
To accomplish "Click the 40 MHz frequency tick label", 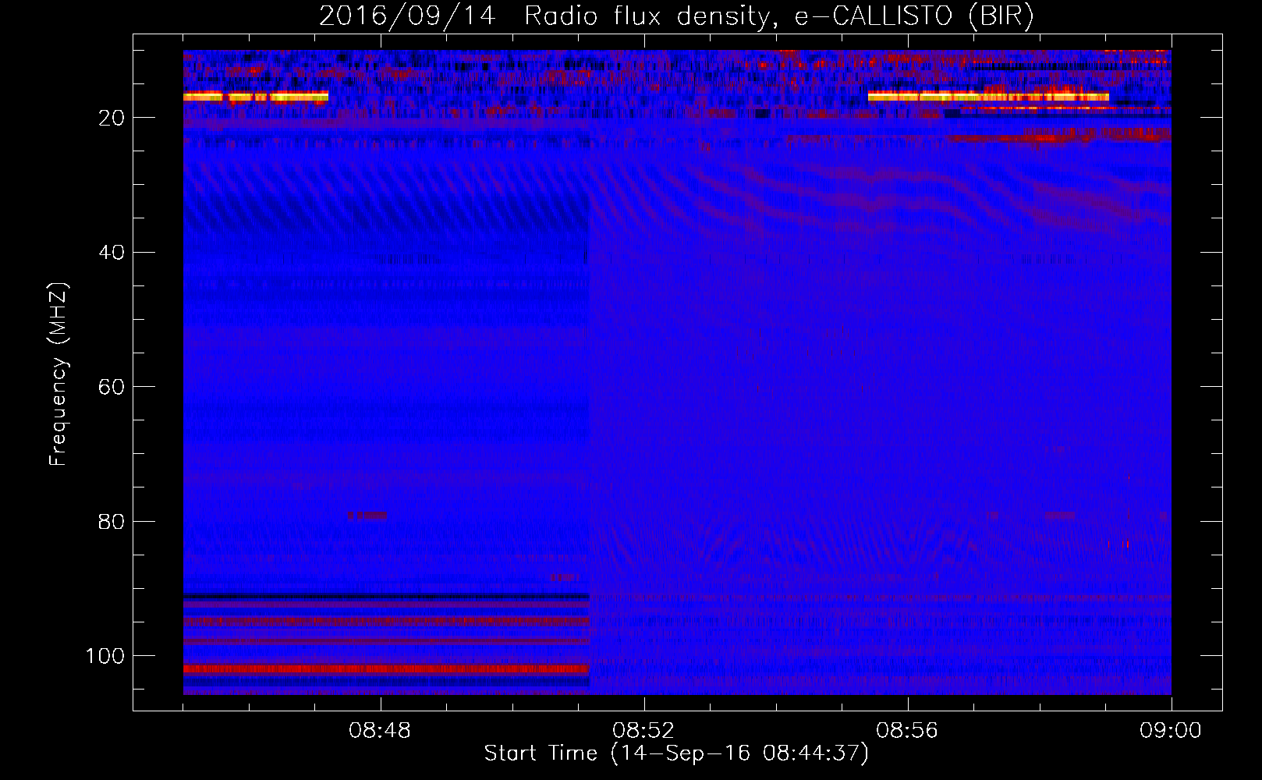I will [x=112, y=253].
